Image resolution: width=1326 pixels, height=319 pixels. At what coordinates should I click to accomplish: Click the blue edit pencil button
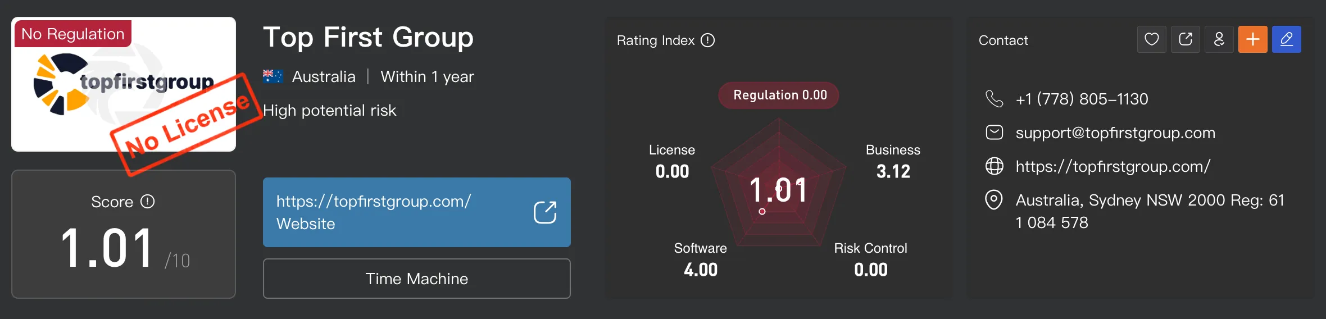[1287, 39]
